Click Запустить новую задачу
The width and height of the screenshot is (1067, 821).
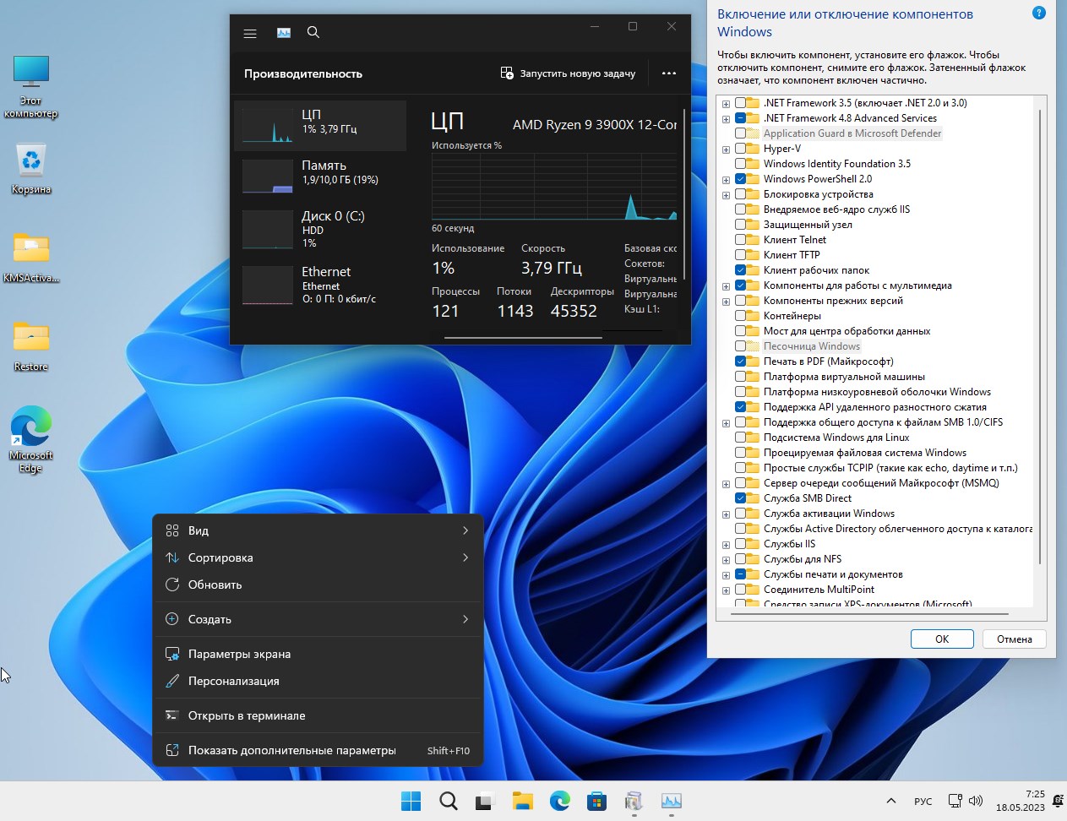pos(568,73)
